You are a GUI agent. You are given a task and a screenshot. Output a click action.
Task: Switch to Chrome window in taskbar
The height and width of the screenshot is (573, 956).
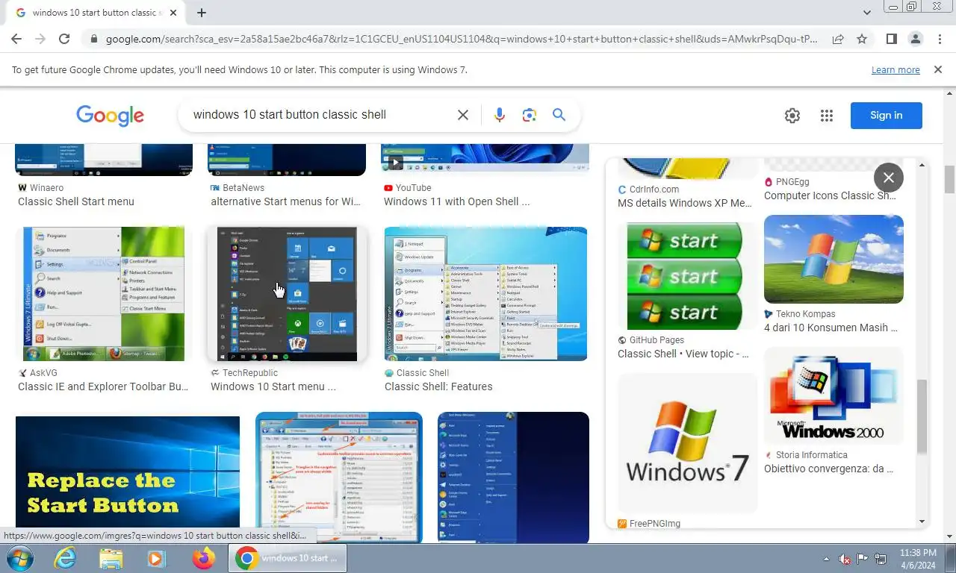pos(288,558)
